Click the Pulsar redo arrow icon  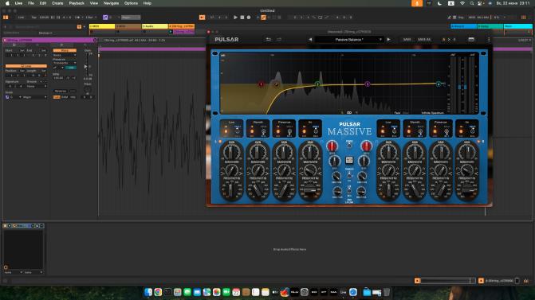279,40
